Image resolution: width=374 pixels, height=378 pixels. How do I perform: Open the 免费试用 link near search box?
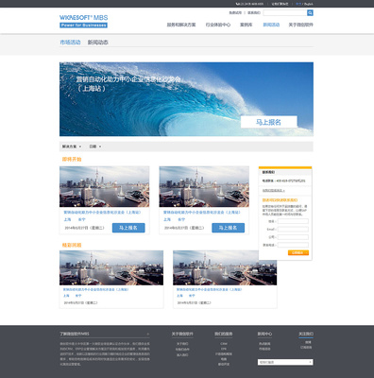click(x=235, y=12)
